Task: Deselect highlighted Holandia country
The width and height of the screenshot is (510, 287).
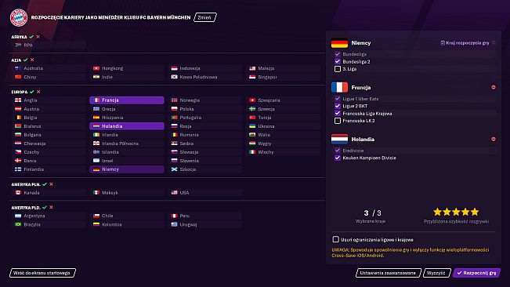Action: pos(127,126)
